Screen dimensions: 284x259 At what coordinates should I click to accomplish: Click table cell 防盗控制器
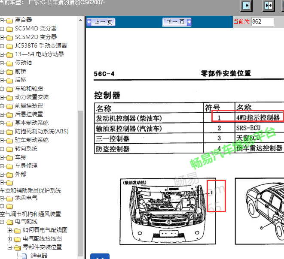point(149,149)
